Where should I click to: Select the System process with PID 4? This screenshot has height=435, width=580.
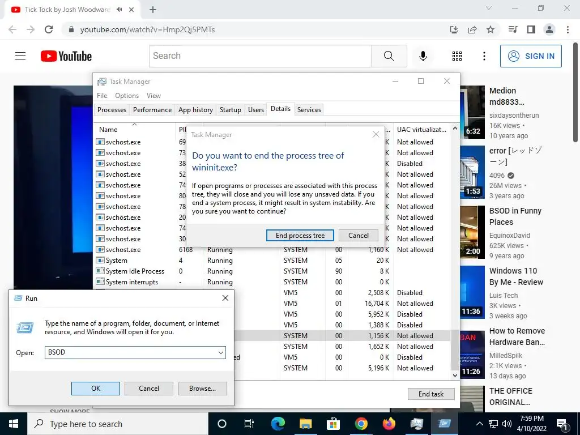(x=272, y=261)
